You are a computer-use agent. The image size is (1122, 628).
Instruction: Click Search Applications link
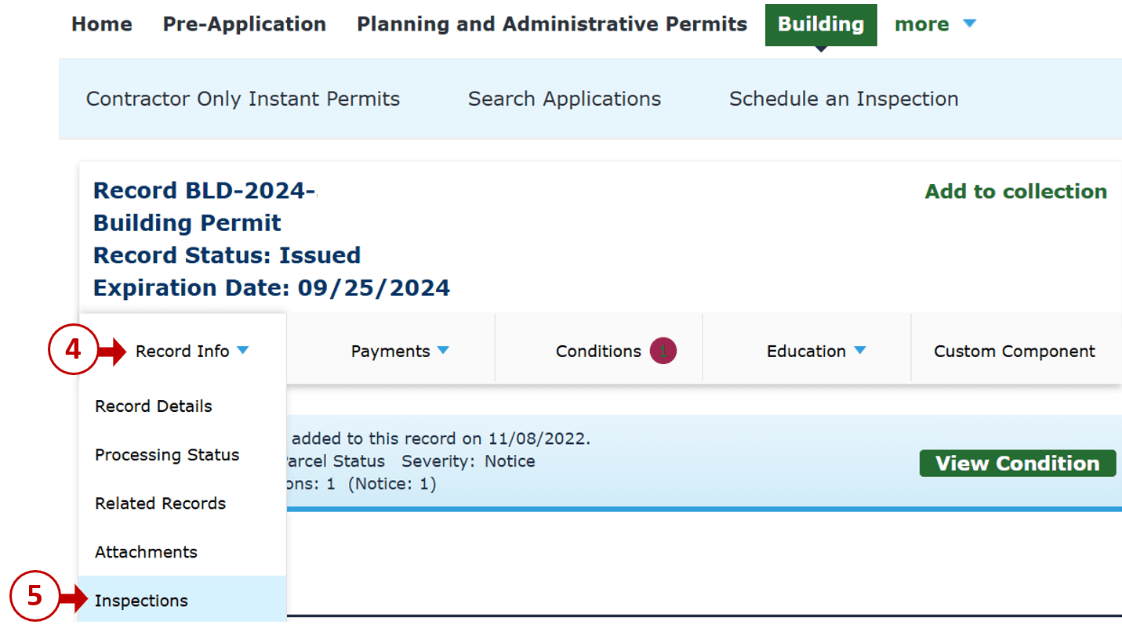coord(565,99)
